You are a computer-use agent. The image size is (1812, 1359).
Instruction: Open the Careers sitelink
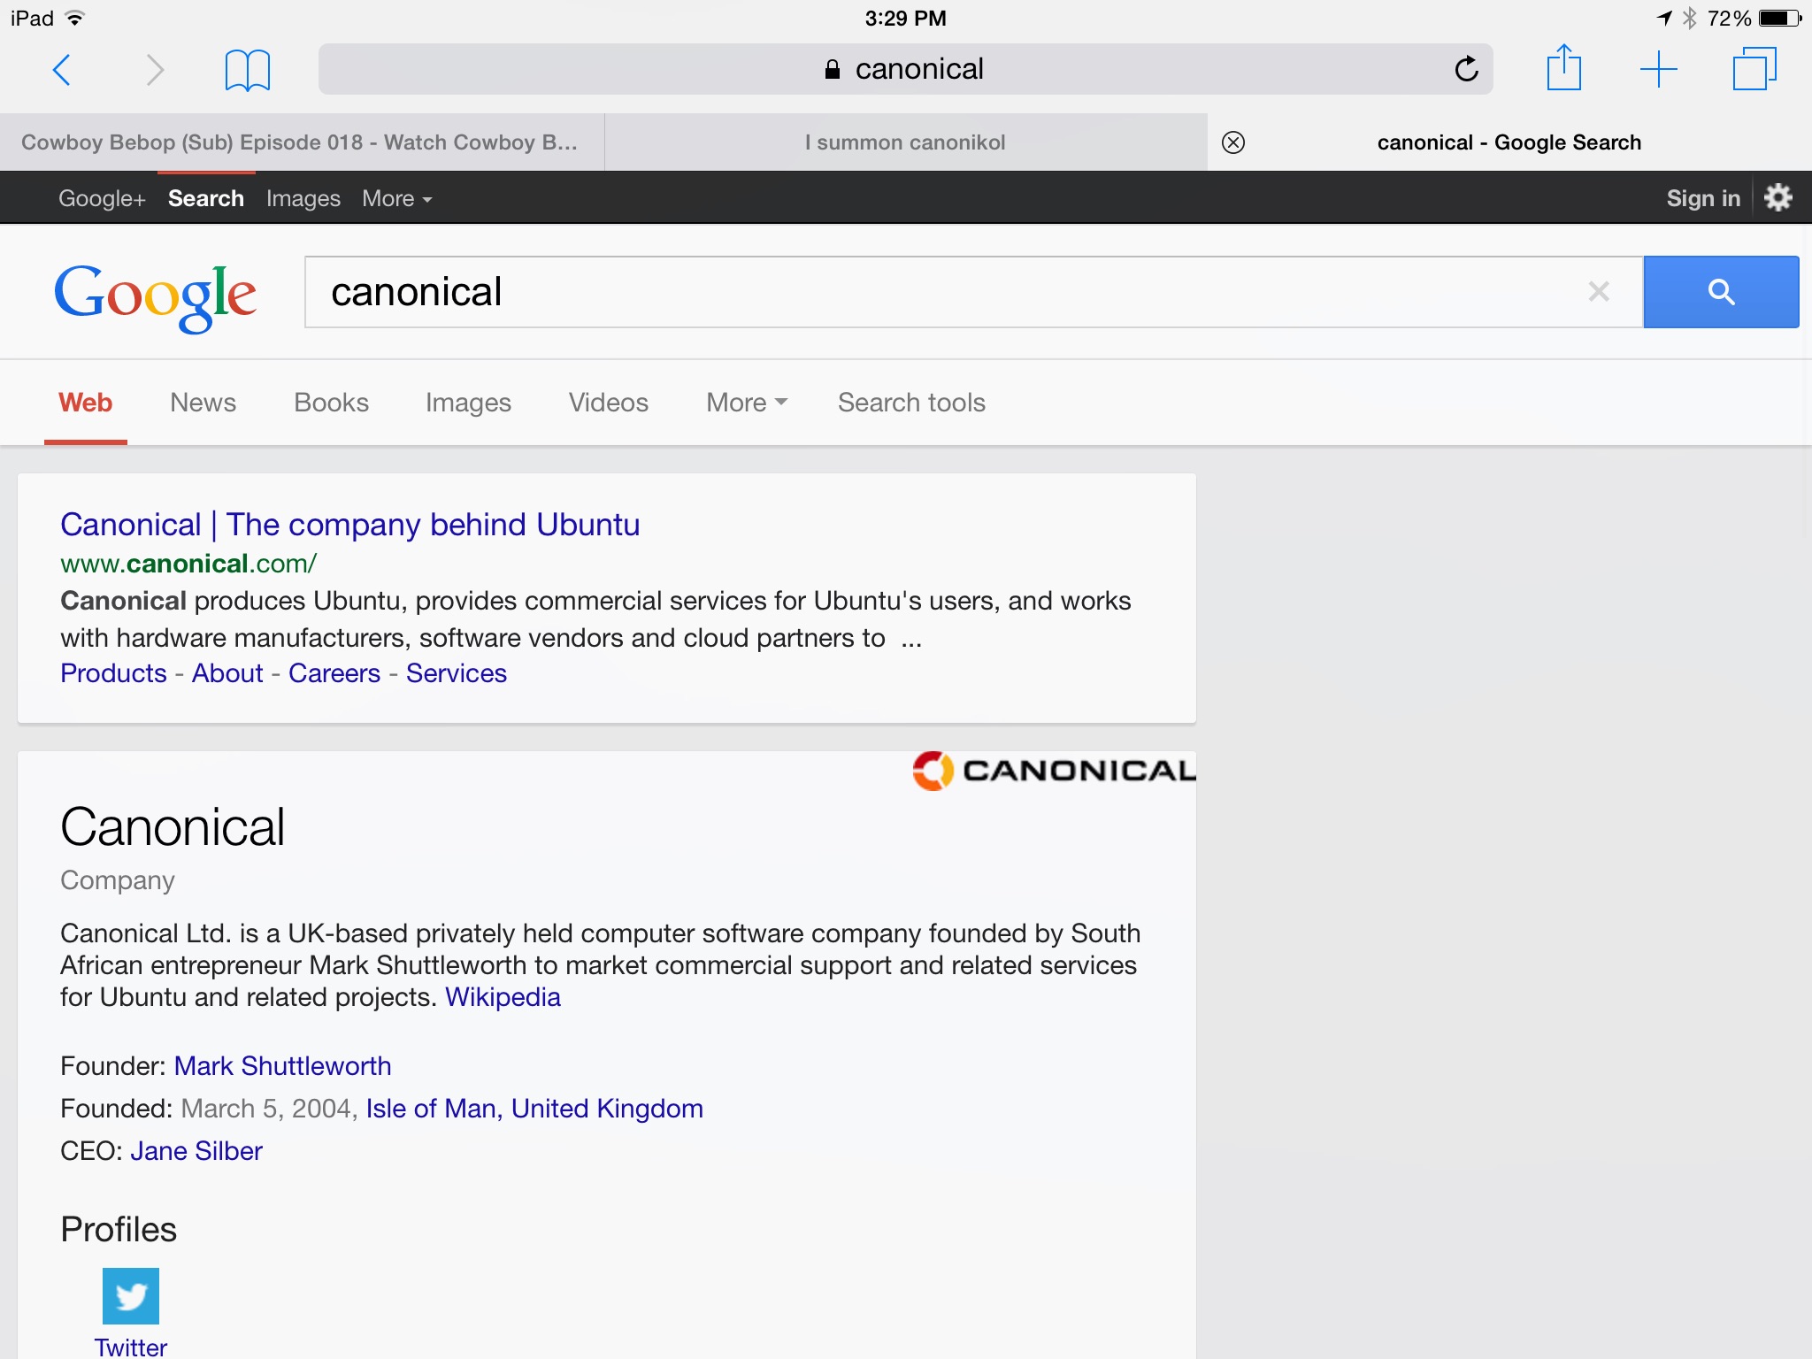(x=334, y=673)
